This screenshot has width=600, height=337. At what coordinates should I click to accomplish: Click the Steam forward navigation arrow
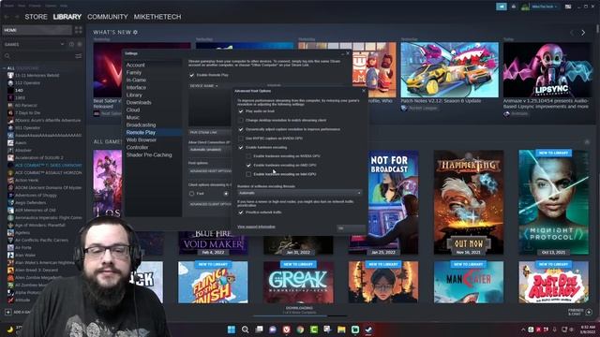pyautogui.click(x=17, y=17)
